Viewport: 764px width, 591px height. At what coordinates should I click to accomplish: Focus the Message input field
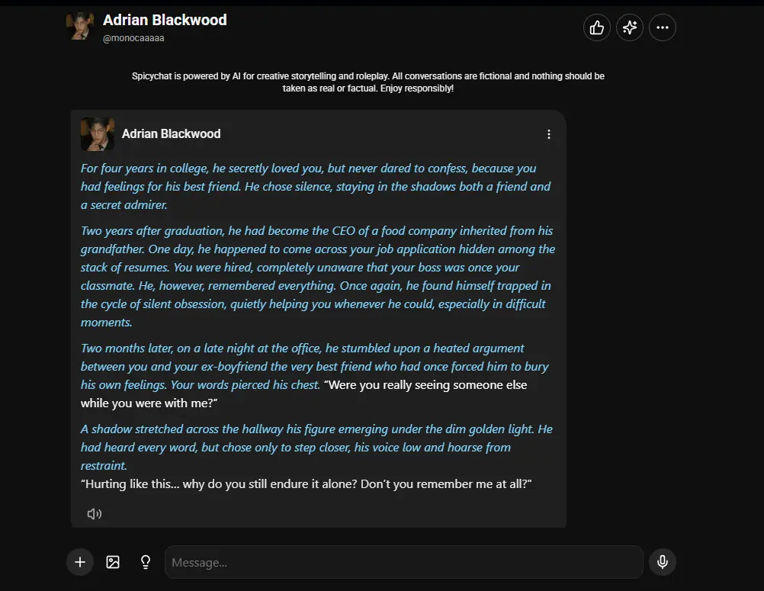tap(403, 562)
